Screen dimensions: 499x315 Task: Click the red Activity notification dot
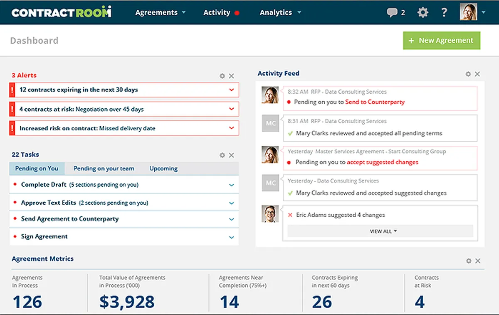coord(237,13)
